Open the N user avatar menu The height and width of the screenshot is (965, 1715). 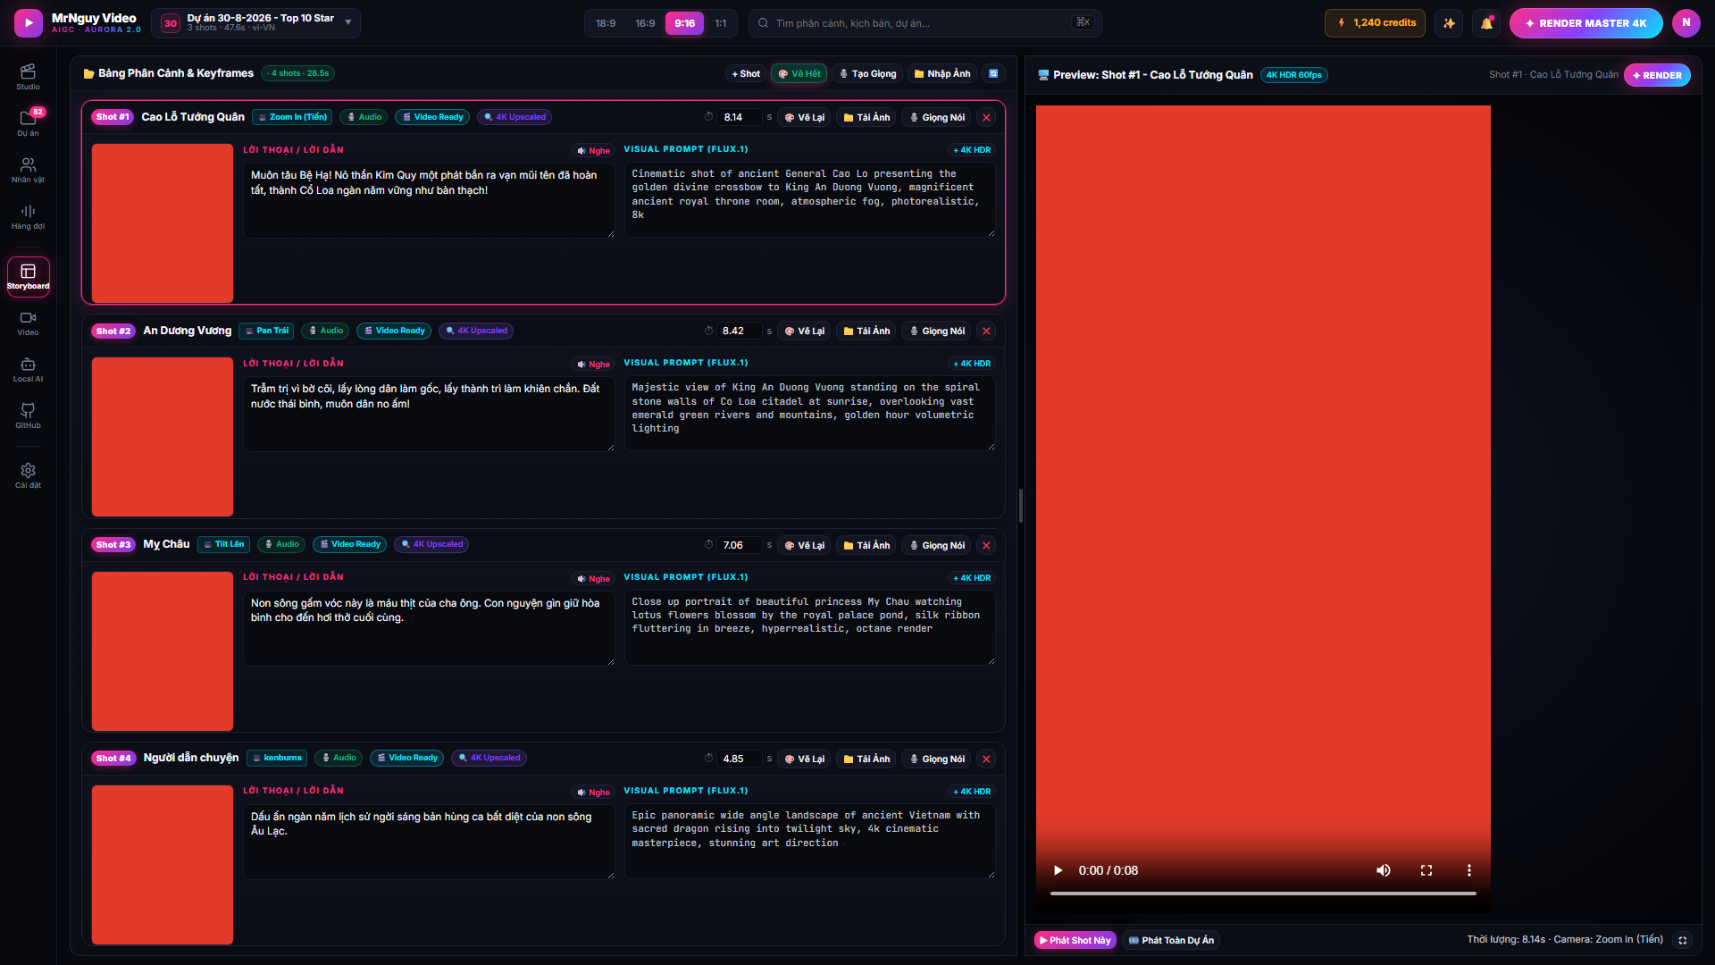click(x=1686, y=23)
